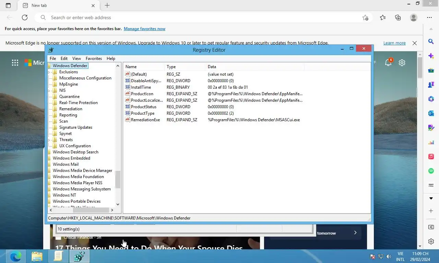The width and height of the screenshot is (439, 263).
Task: Click the tree pane scroll-down arrow
Action: tap(118, 204)
